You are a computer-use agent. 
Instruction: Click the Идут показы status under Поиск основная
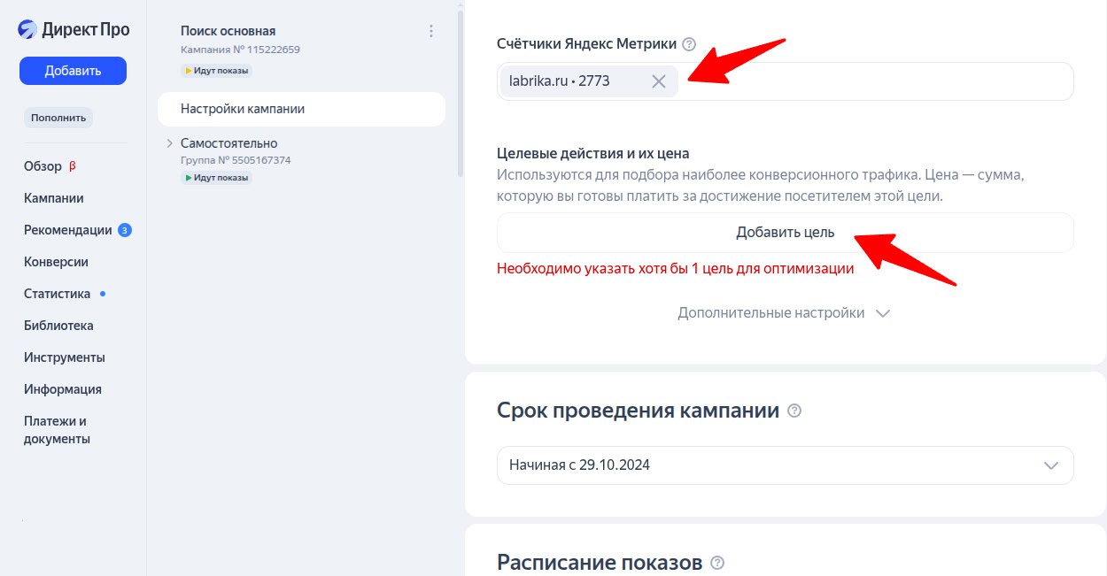(x=216, y=70)
